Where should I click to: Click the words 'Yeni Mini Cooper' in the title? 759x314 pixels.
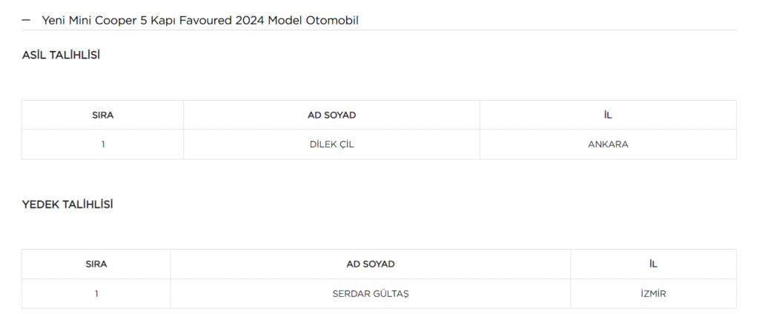[88, 21]
